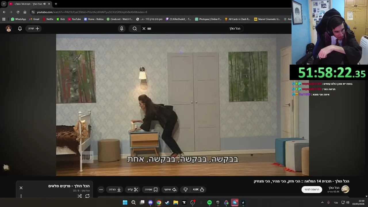Open the הכל הולך channel avatar
Screen dimensions: 368x207
345,189
